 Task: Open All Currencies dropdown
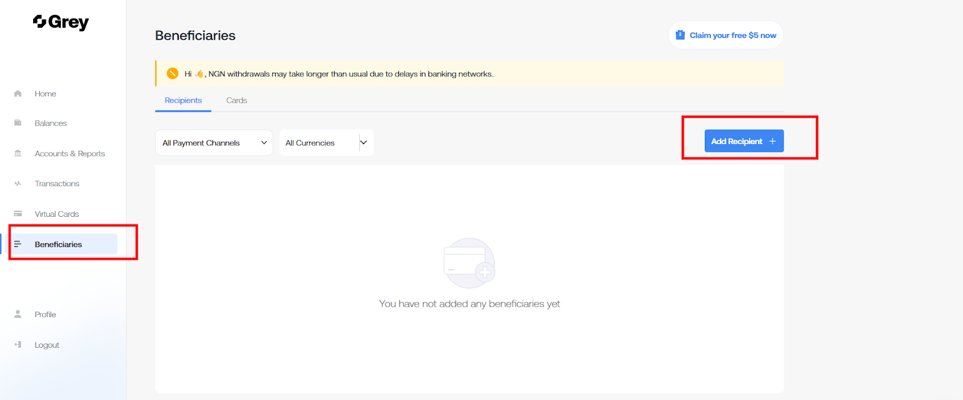(326, 143)
